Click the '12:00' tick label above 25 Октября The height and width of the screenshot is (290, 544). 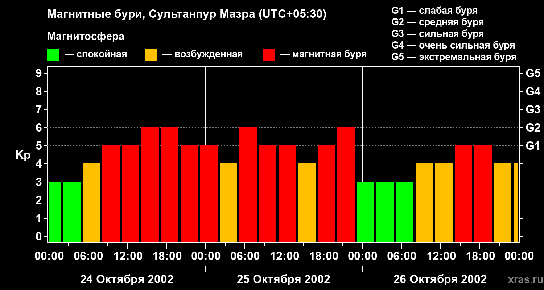tap(284, 256)
